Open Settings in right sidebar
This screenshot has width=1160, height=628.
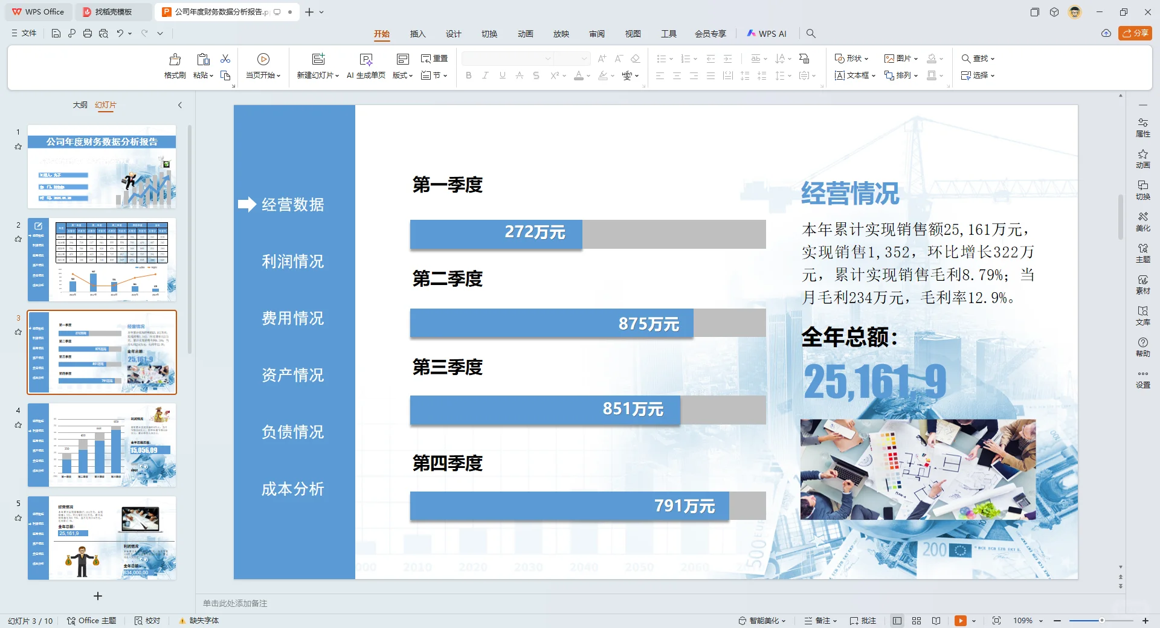[x=1142, y=379]
